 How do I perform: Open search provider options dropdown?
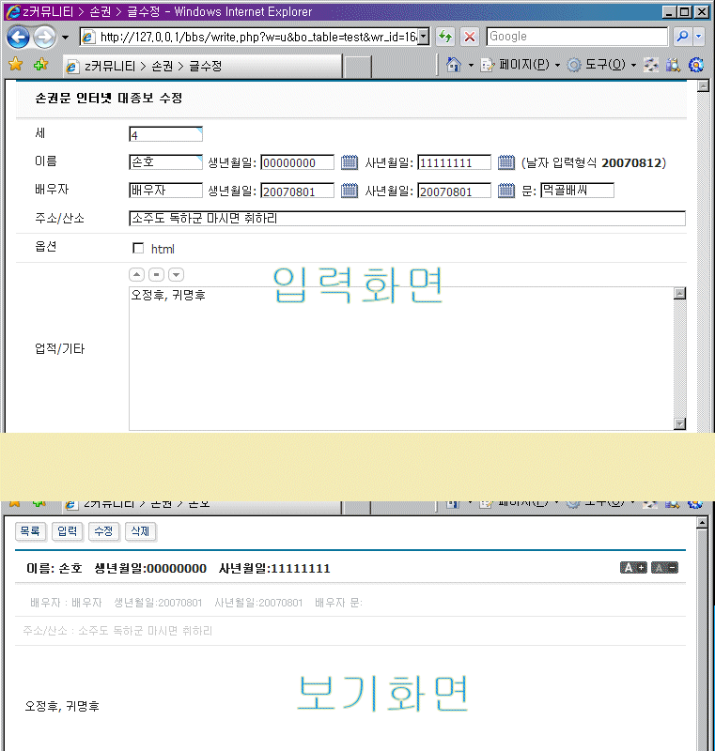(x=699, y=37)
